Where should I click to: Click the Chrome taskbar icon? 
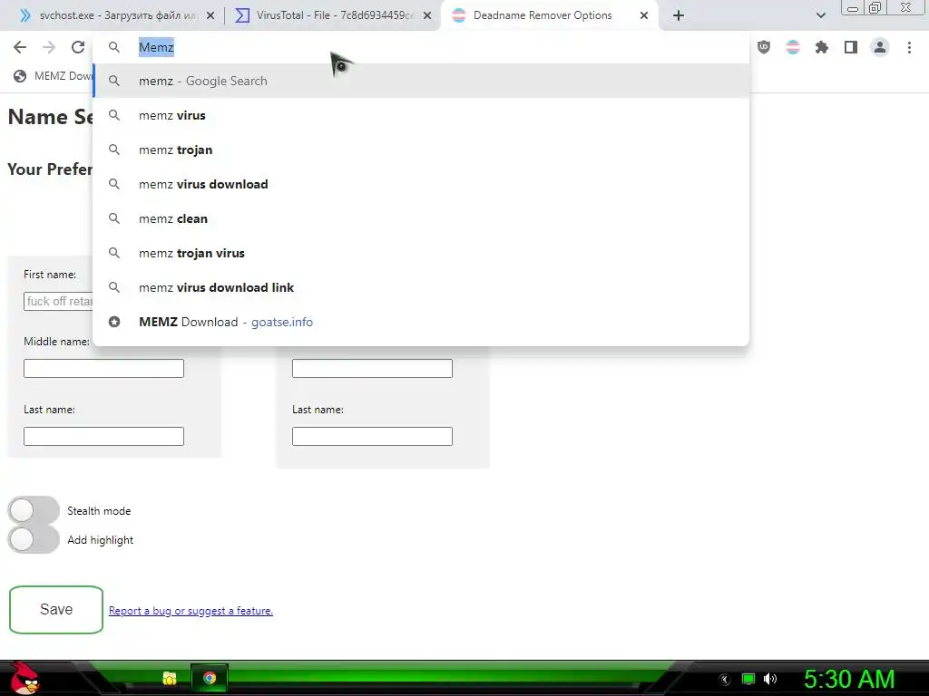point(210,678)
